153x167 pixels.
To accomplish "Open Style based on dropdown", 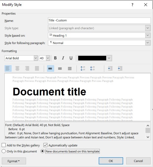I will [x=148, y=35].
